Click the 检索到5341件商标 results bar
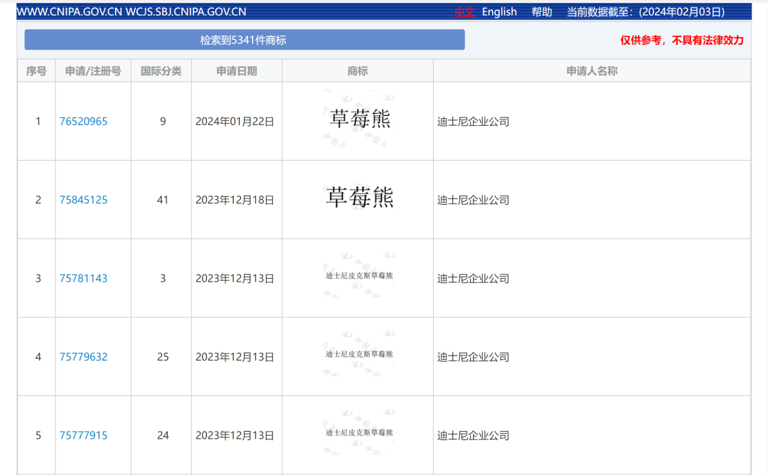This screenshot has height=475, width=768. (x=245, y=40)
